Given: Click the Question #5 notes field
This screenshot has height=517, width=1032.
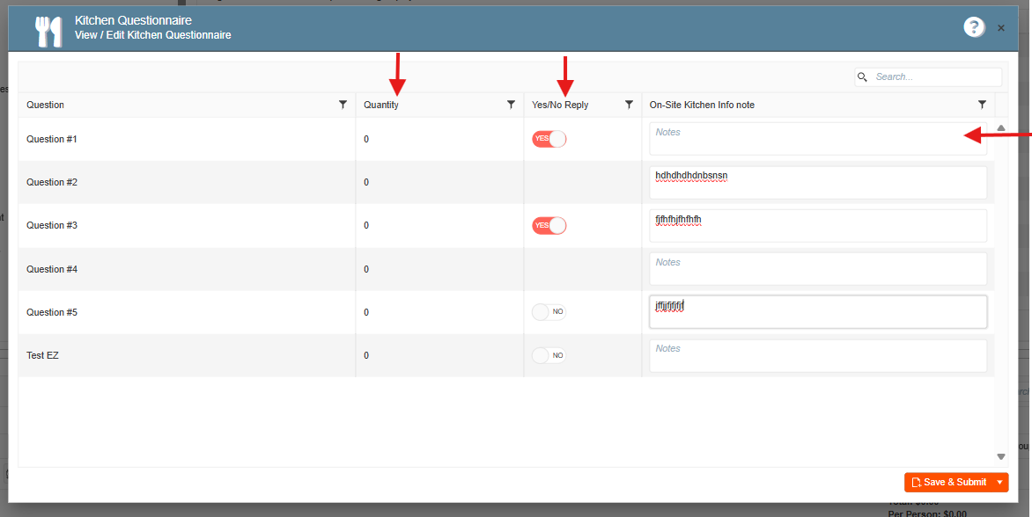Looking at the screenshot, I should point(818,312).
